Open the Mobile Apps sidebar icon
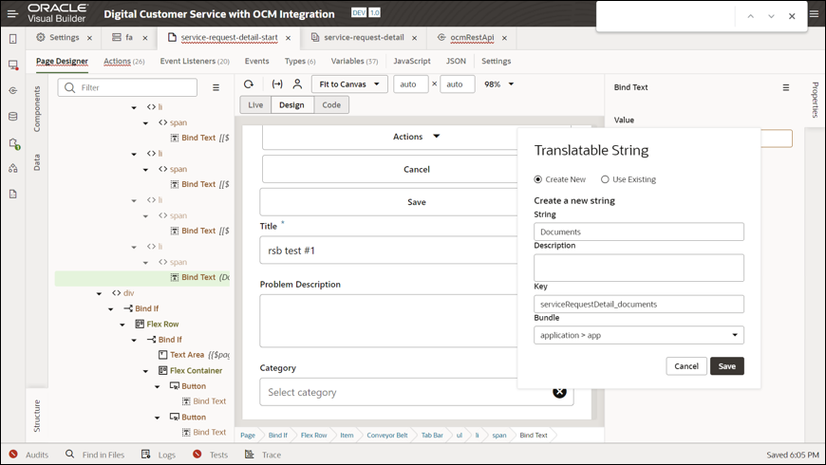This screenshot has width=826, height=465. (x=13, y=39)
